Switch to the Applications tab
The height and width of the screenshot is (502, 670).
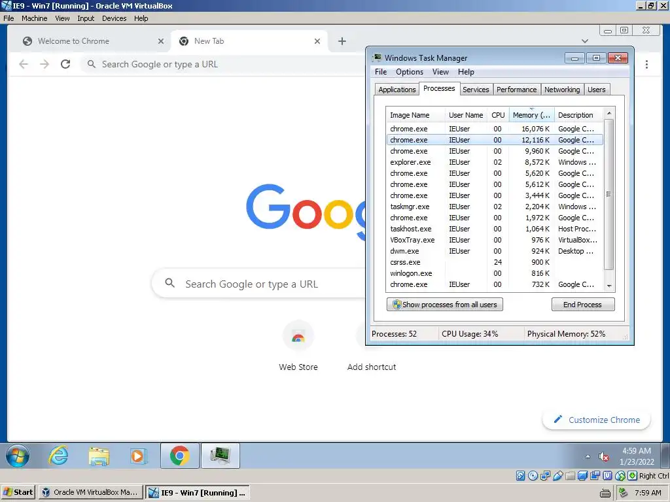tap(397, 90)
